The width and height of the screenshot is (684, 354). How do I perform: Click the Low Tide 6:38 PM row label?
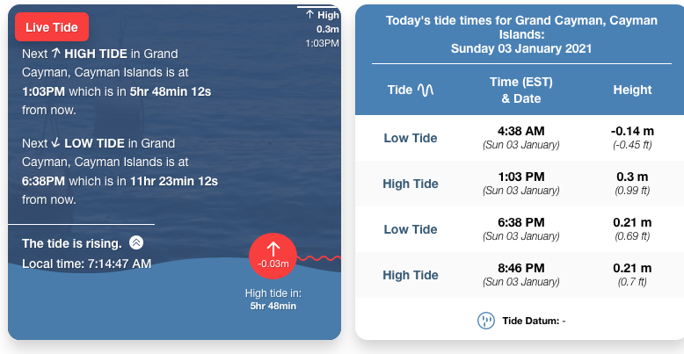[x=411, y=229]
